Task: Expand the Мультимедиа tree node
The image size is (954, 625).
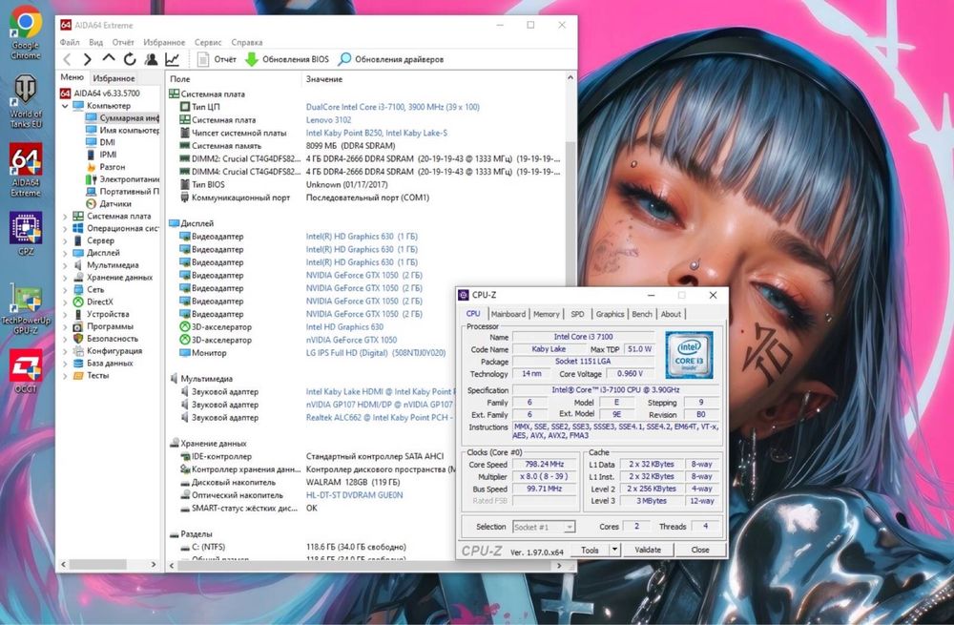Action: point(65,264)
